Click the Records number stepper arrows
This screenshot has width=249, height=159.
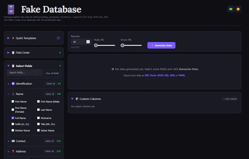pyautogui.click(x=88, y=42)
